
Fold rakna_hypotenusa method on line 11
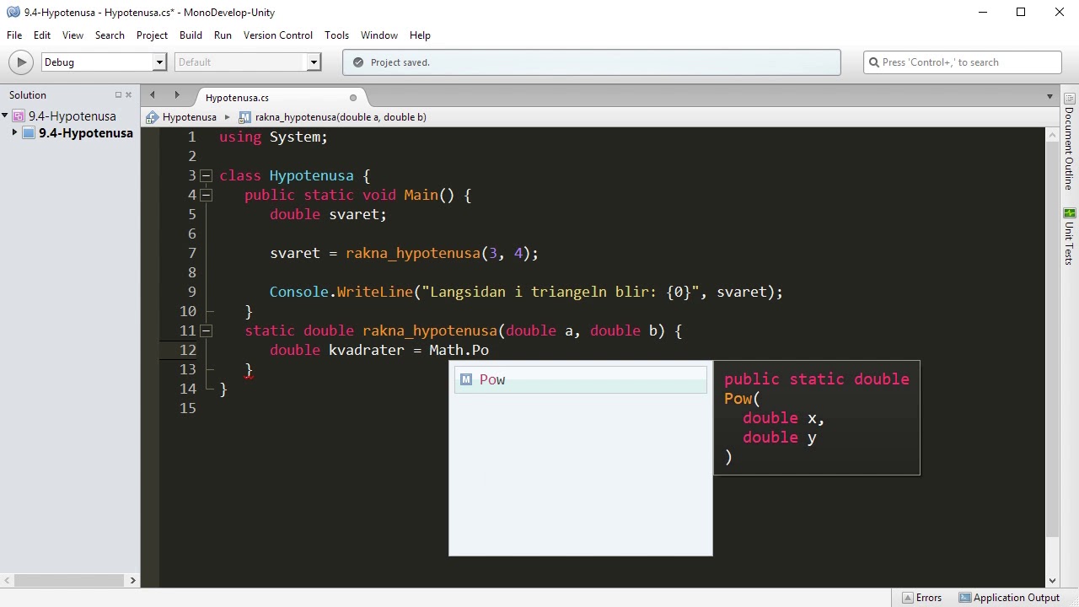pos(206,330)
